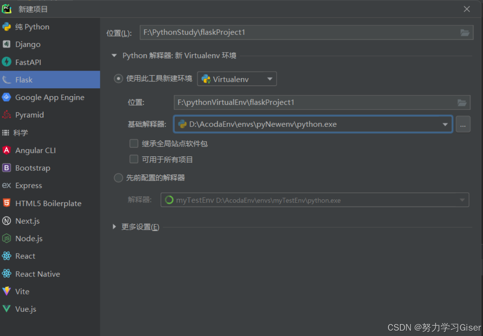This screenshot has height=336, width=483.
Task: Click the Flask horn icon
Action: 7,80
